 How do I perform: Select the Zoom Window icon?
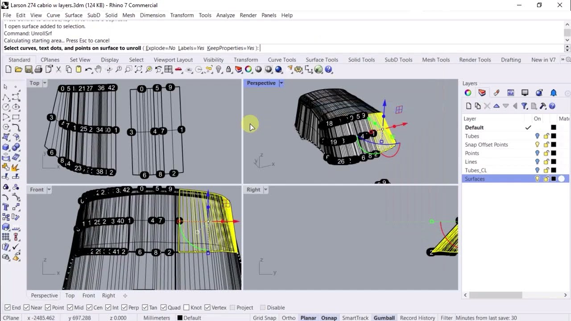click(128, 70)
